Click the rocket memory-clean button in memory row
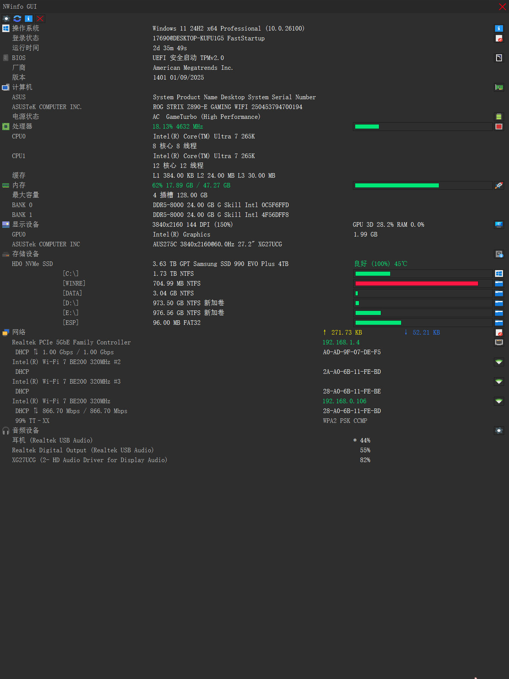 tap(499, 185)
